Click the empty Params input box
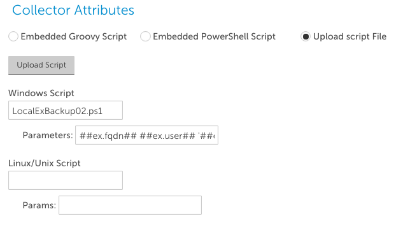This screenshot has width=396, height=244. 130,205
